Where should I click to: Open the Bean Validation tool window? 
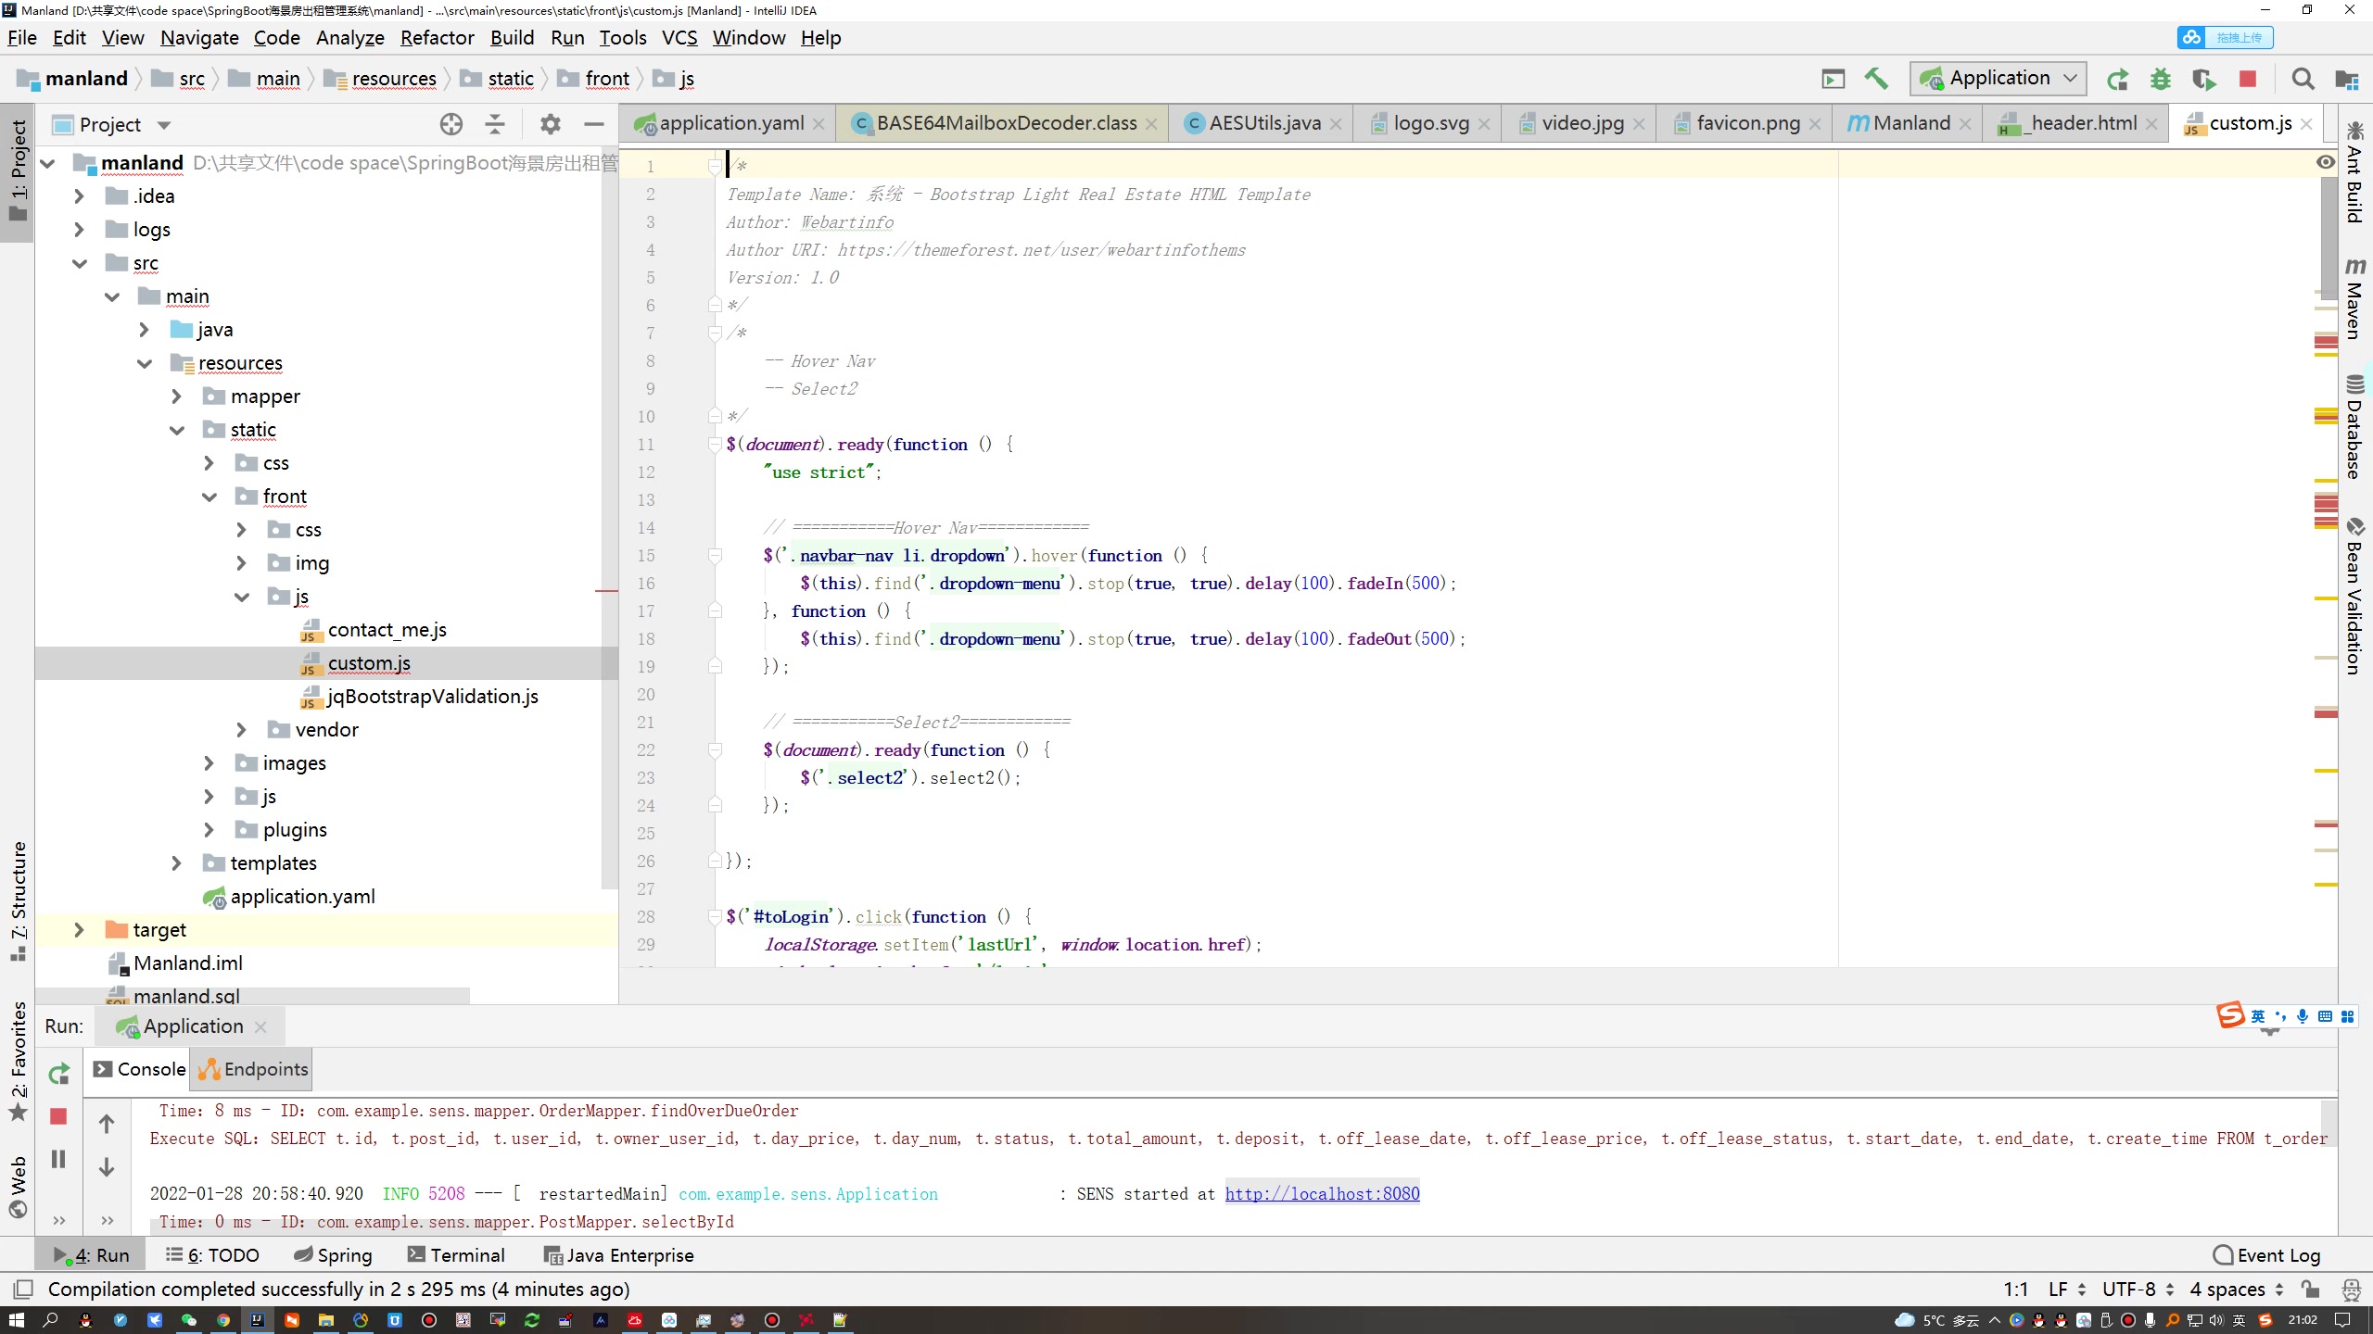(x=2355, y=597)
